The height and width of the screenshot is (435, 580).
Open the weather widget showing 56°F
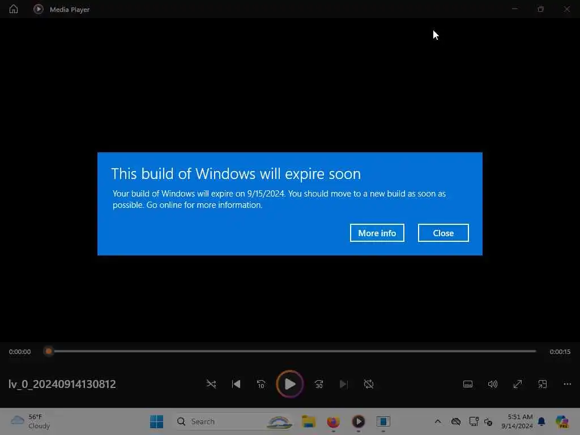pos(29,421)
